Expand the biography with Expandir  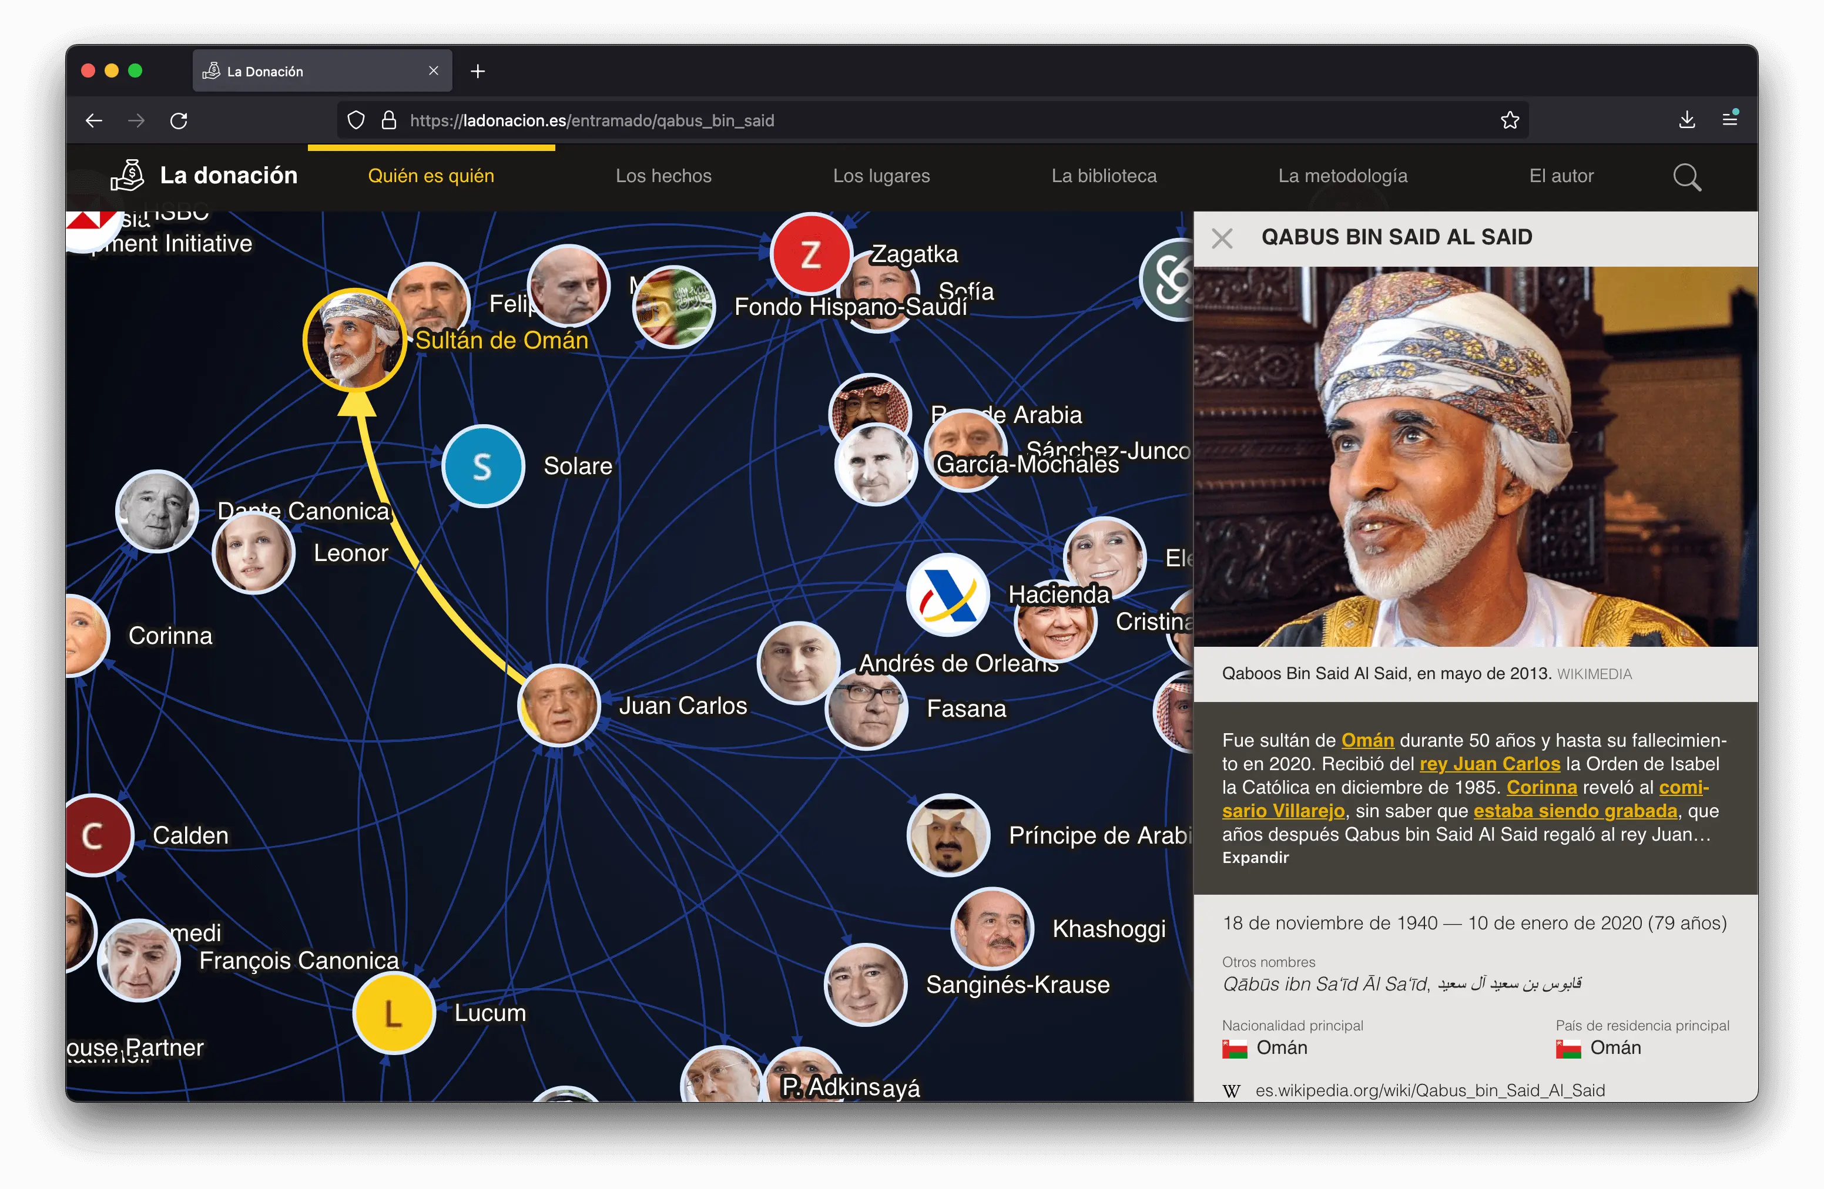[1255, 857]
